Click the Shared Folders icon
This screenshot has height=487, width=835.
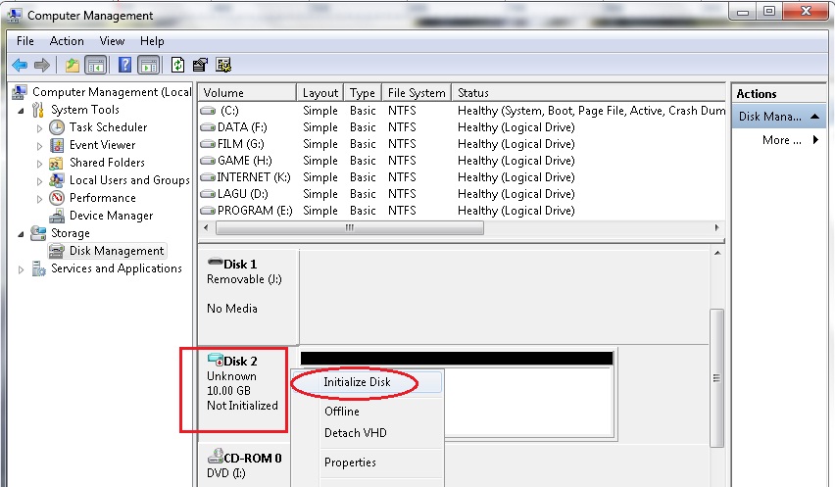coord(57,163)
